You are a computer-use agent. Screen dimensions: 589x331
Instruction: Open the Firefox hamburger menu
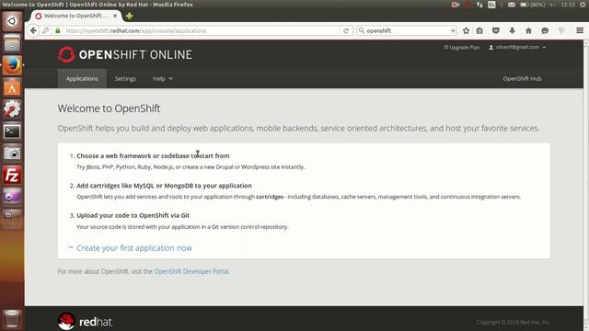[580, 30]
